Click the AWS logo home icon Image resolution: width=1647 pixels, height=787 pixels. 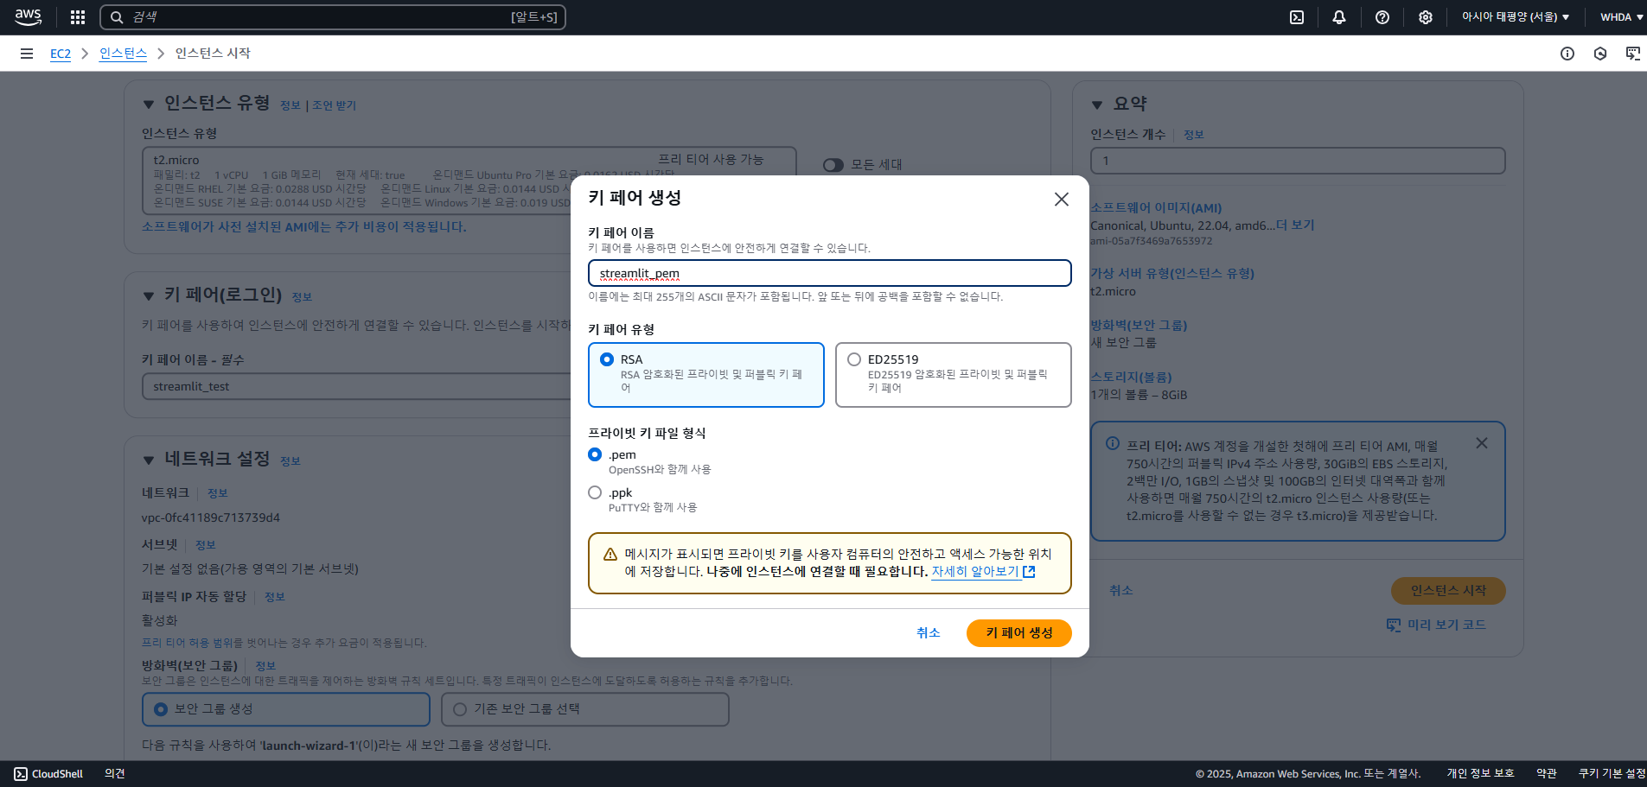28,17
